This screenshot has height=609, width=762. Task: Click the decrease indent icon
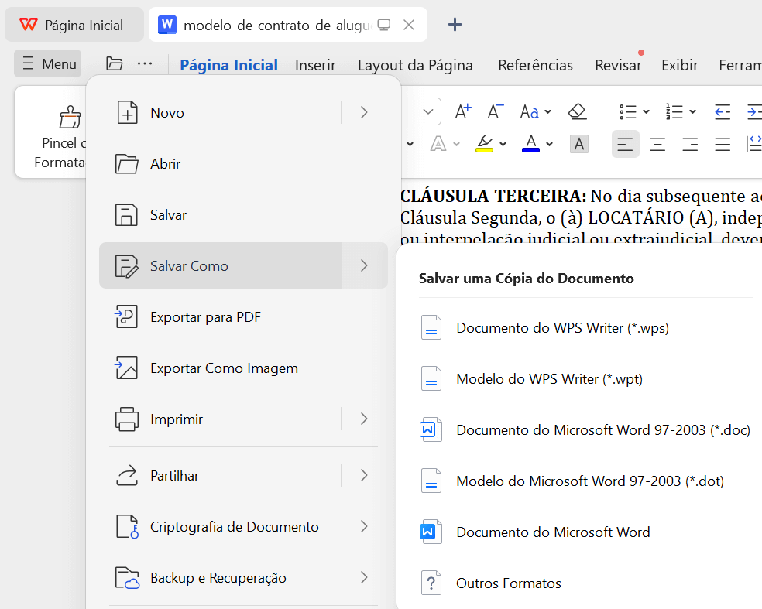tap(722, 111)
